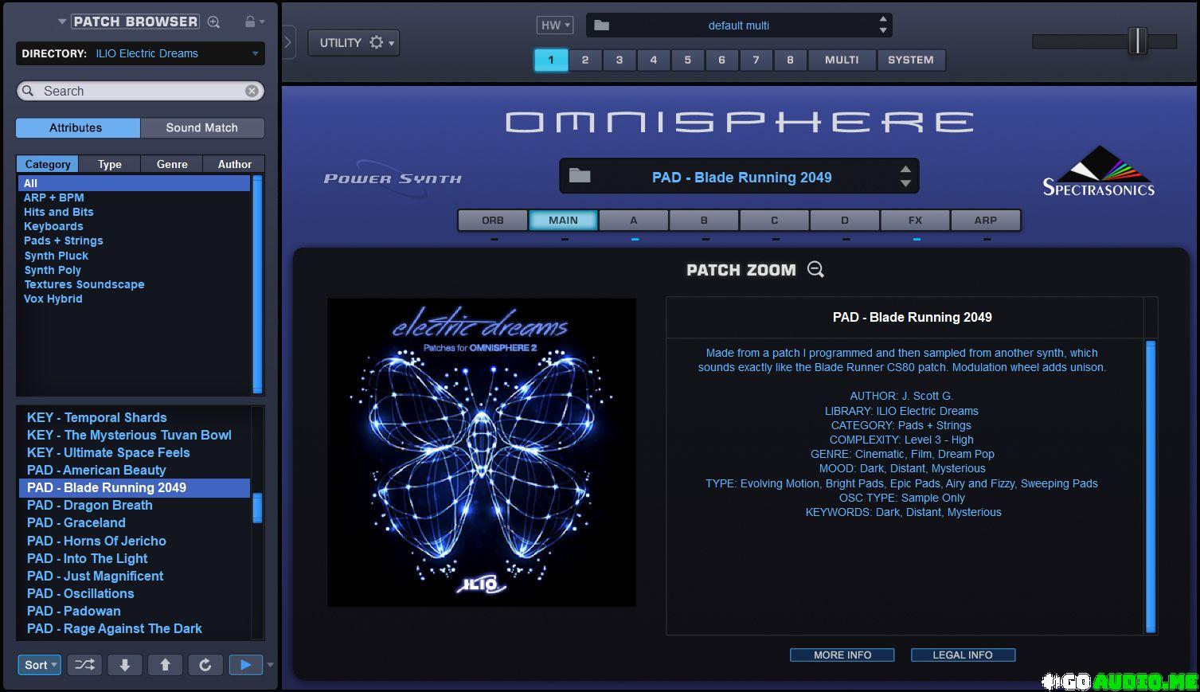Switch to the FX tab
This screenshot has width=1200, height=692.
coord(915,221)
